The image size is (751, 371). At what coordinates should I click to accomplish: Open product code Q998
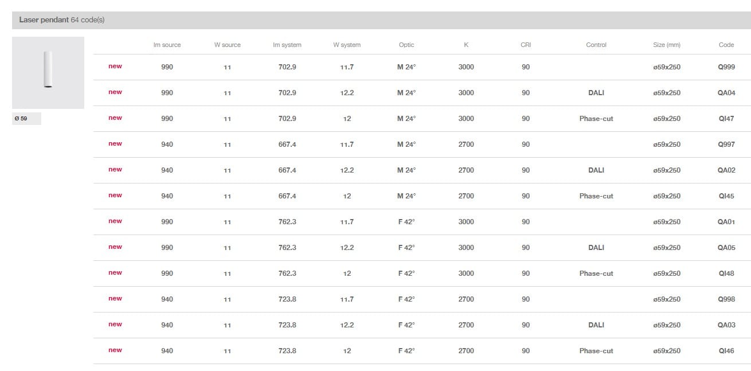[726, 299]
